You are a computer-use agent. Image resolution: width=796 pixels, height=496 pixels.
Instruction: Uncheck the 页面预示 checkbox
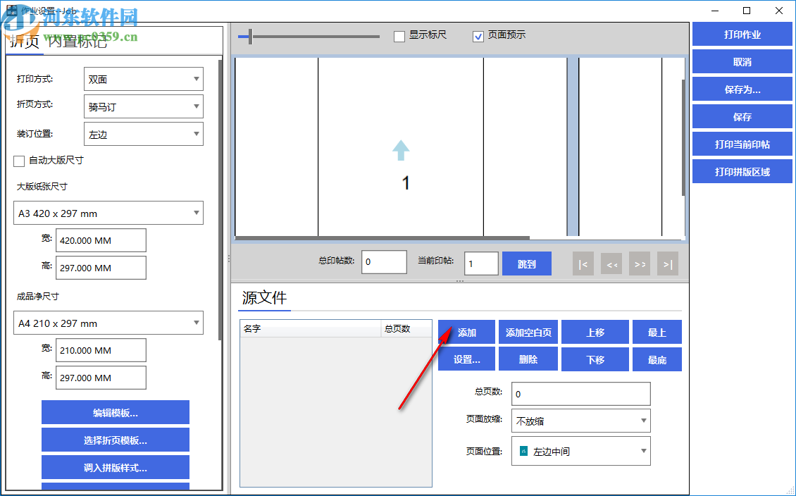click(x=478, y=36)
